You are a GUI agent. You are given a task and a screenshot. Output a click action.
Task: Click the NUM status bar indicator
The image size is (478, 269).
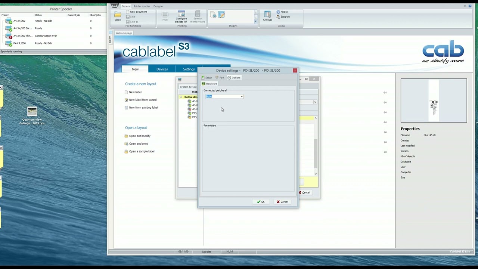pos(229,252)
